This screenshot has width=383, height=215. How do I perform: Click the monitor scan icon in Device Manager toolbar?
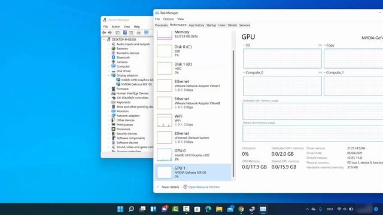point(146,33)
